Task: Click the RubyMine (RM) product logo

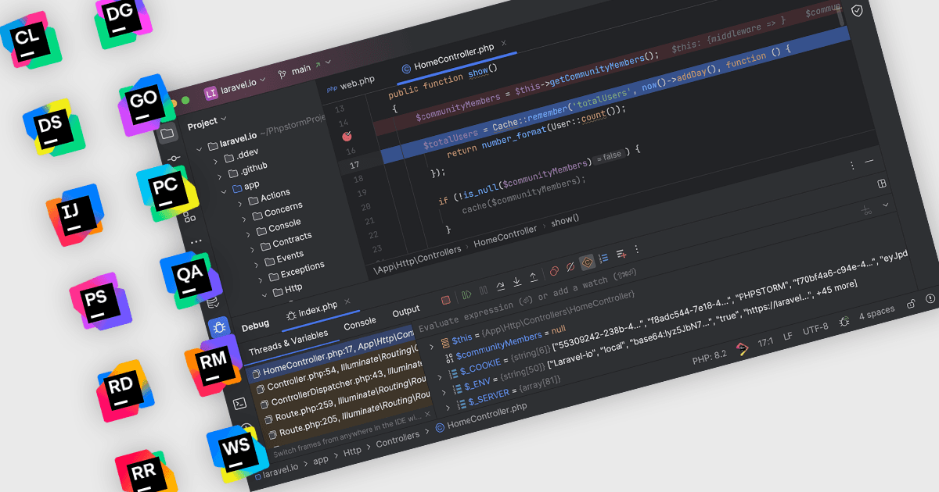Action: [x=214, y=364]
